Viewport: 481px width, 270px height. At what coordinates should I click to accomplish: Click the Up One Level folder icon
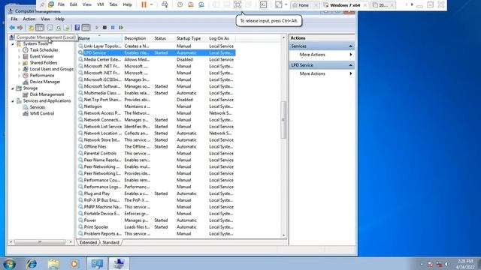click(31, 28)
